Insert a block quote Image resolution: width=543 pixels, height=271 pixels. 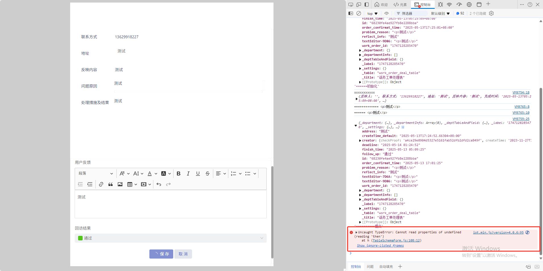[x=110, y=184]
